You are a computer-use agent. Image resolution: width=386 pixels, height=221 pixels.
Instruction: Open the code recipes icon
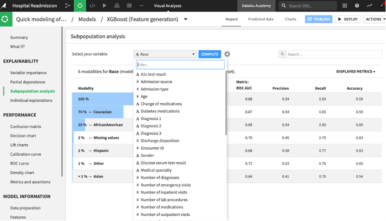pos(92,6)
